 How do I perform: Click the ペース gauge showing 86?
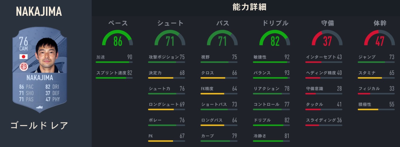118,39
